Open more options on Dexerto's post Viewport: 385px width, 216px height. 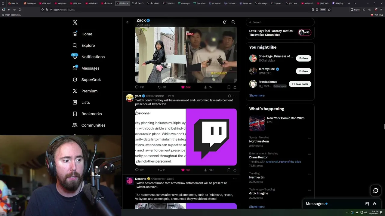pos(235,179)
